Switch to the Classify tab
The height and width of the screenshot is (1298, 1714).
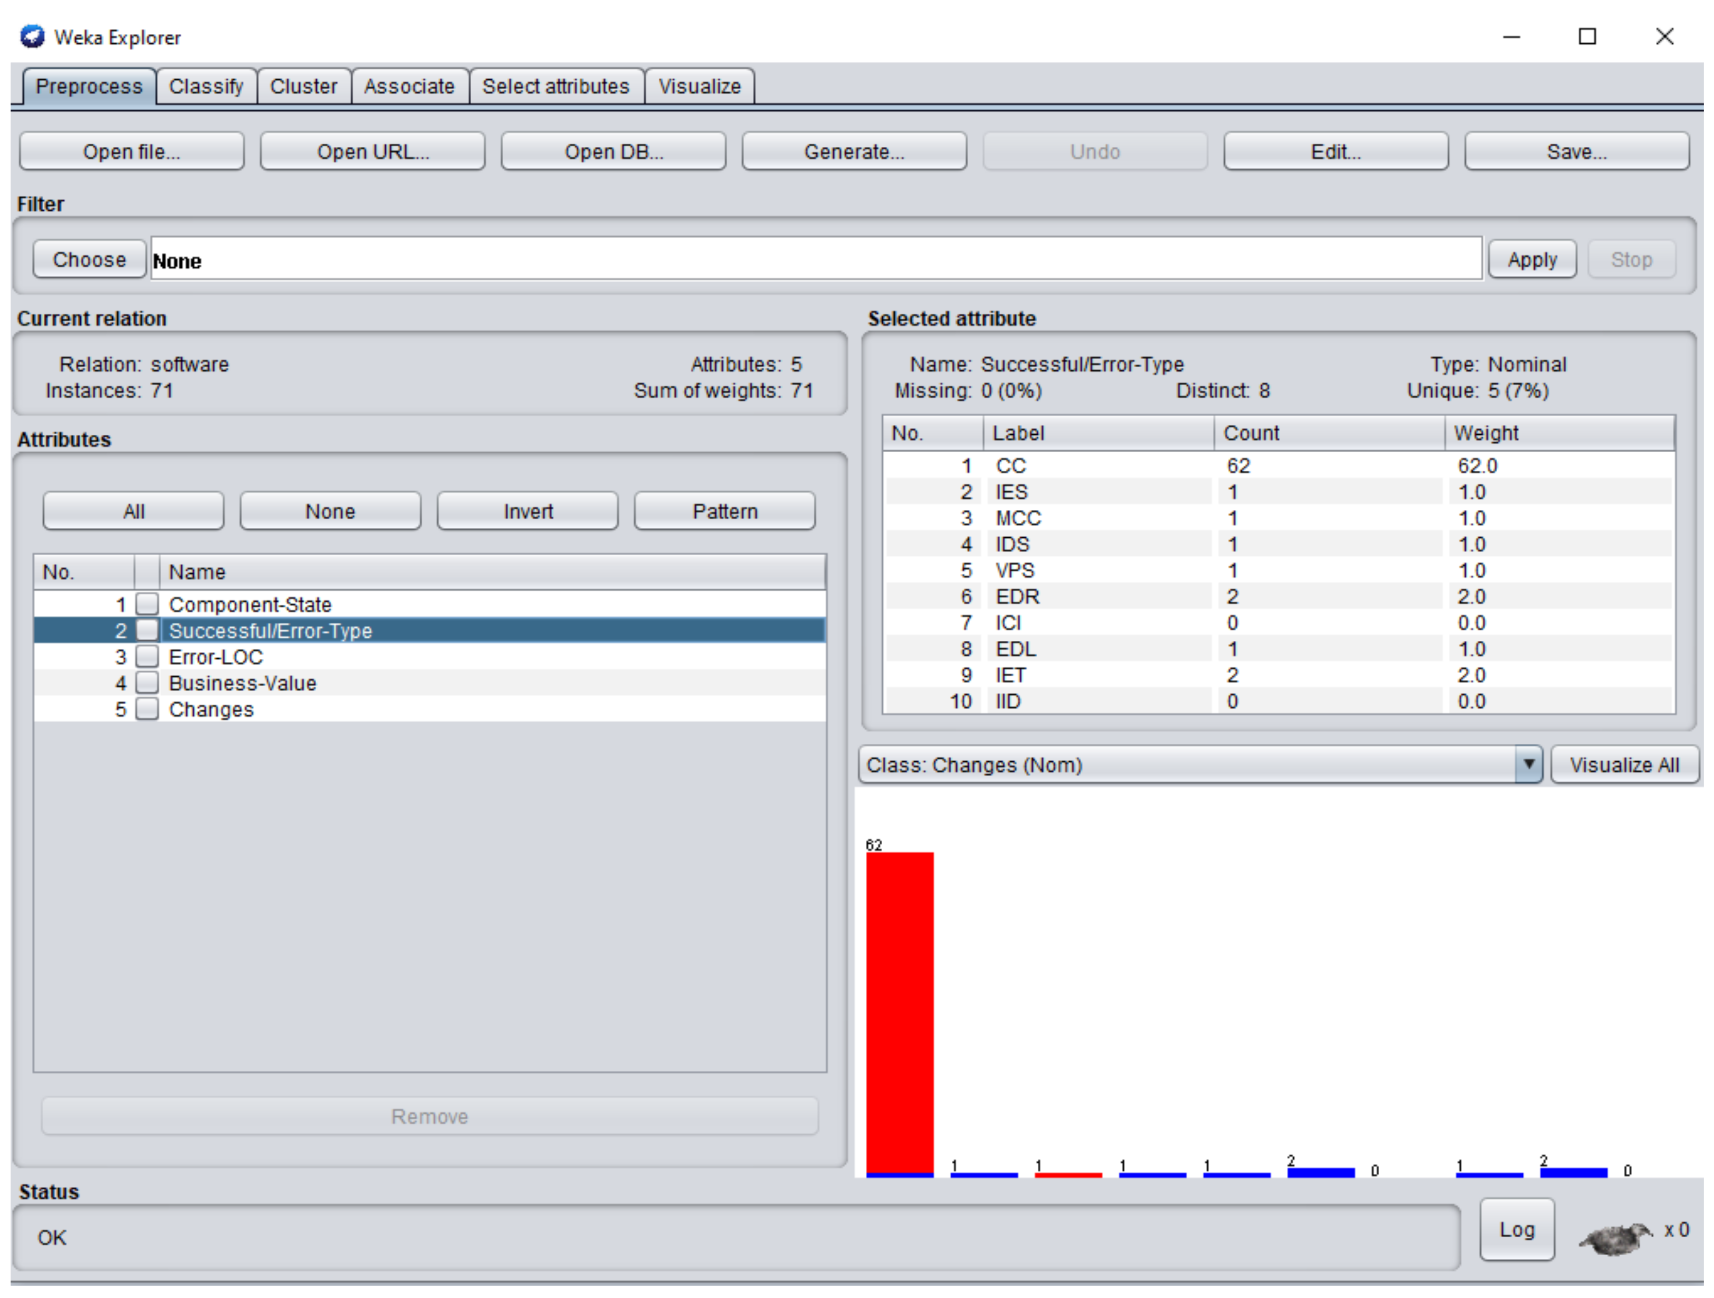(x=205, y=86)
